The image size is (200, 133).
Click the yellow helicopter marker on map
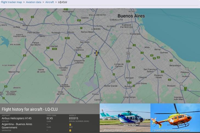(x=97, y=53)
